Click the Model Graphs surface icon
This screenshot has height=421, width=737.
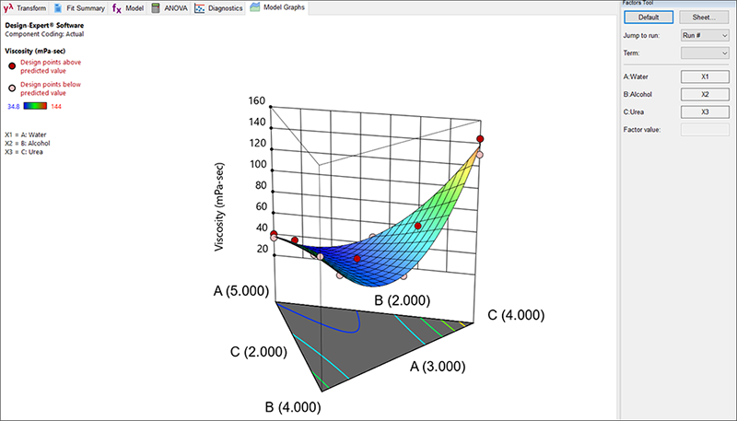[x=255, y=7]
